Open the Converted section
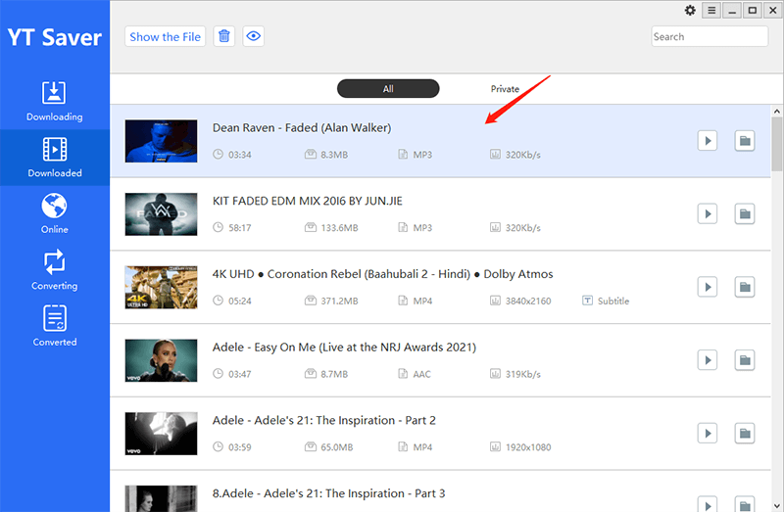The image size is (784, 512). pos(55,326)
